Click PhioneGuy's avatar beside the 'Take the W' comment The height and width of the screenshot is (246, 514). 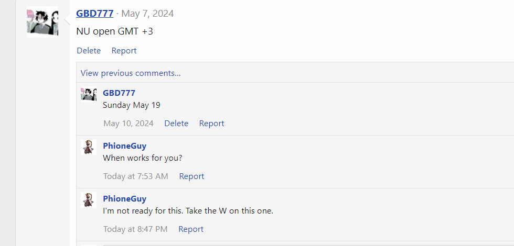pos(89,200)
